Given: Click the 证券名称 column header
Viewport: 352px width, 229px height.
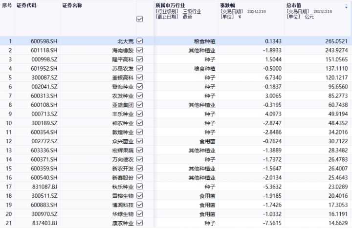Looking at the screenshot, I should coord(72,4).
